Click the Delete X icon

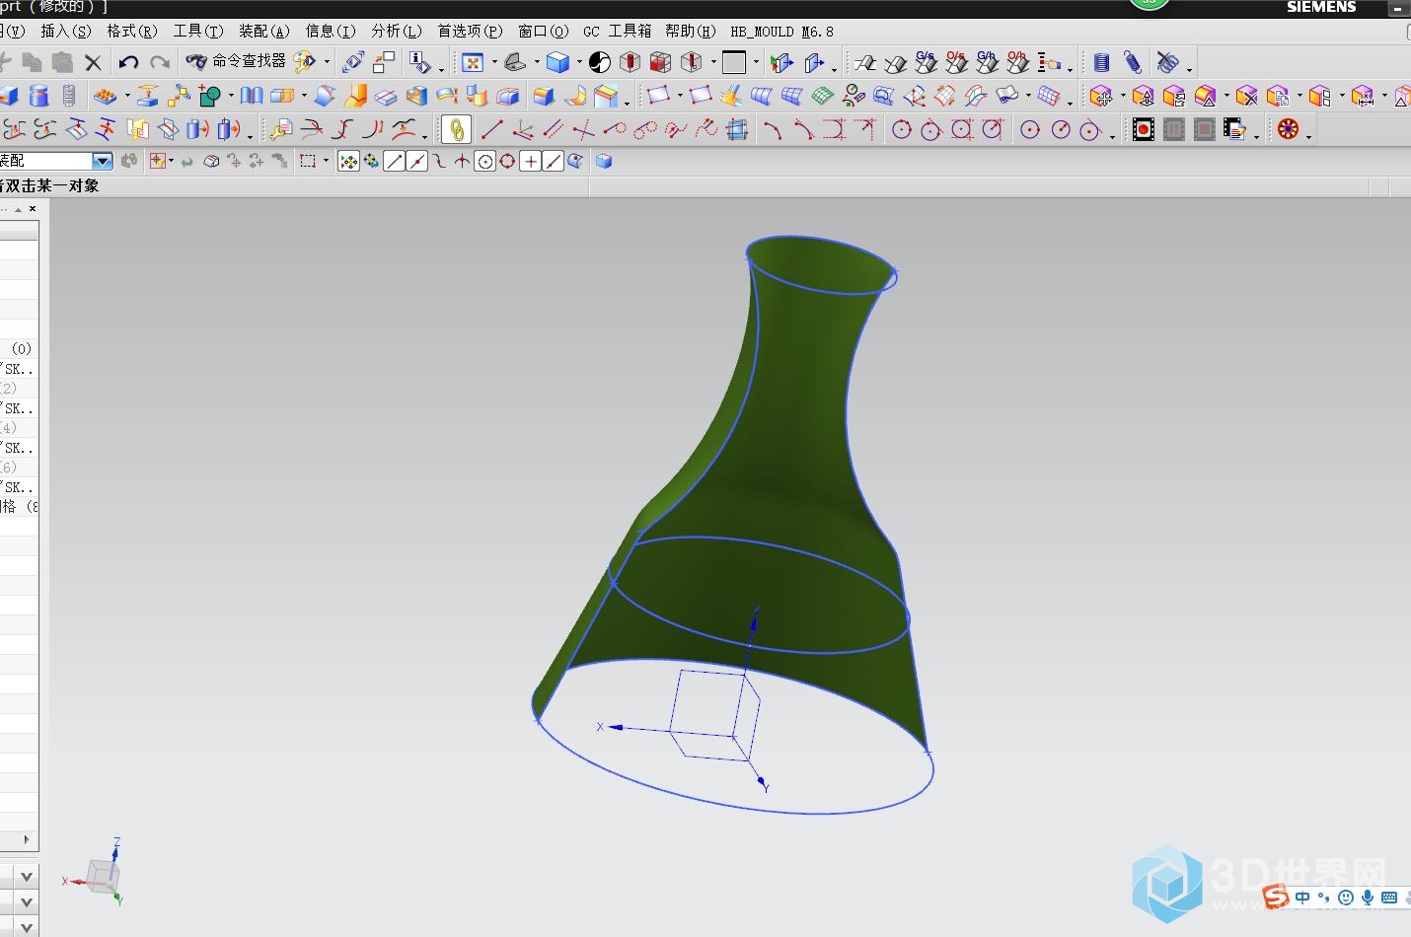pos(94,63)
